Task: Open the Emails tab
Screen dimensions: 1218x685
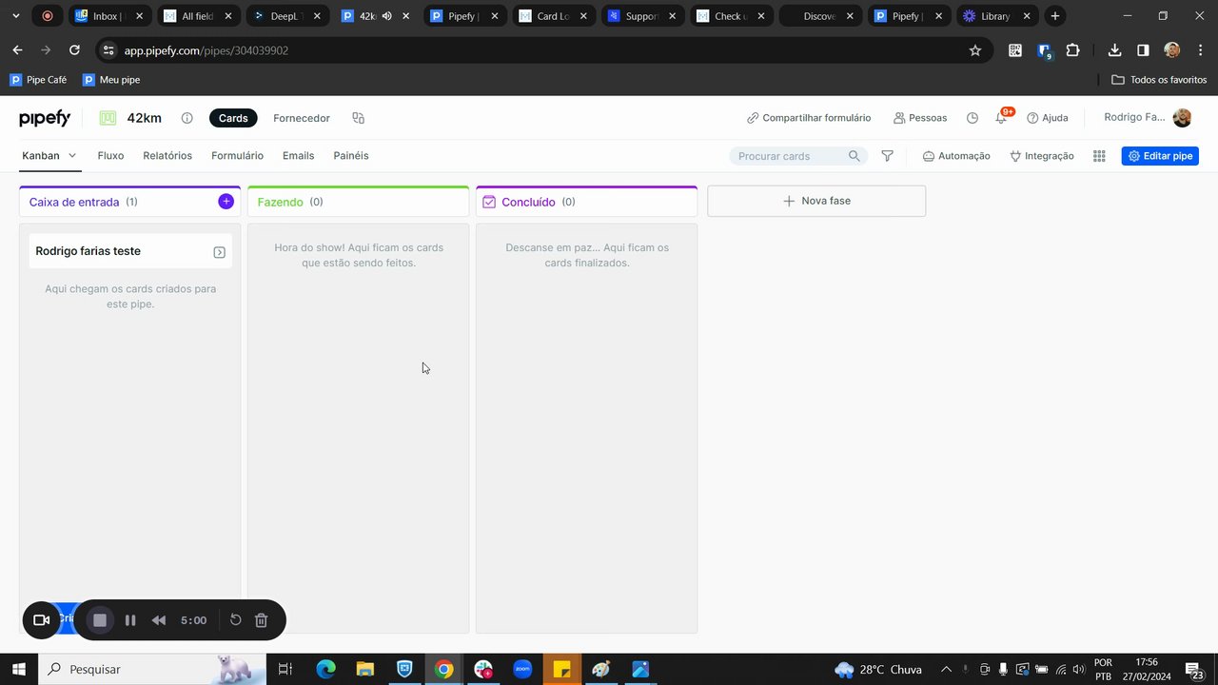Action: [298, 156]
